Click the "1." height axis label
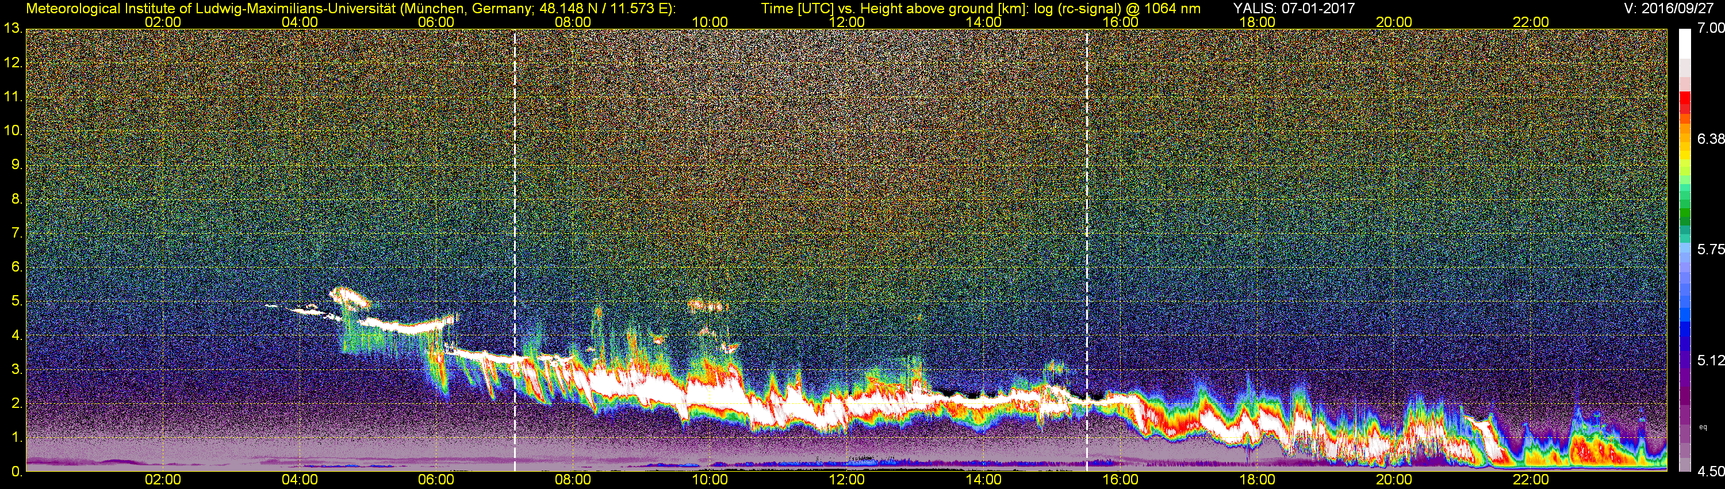The image size is (1725, 489). [x=17, y=437]
